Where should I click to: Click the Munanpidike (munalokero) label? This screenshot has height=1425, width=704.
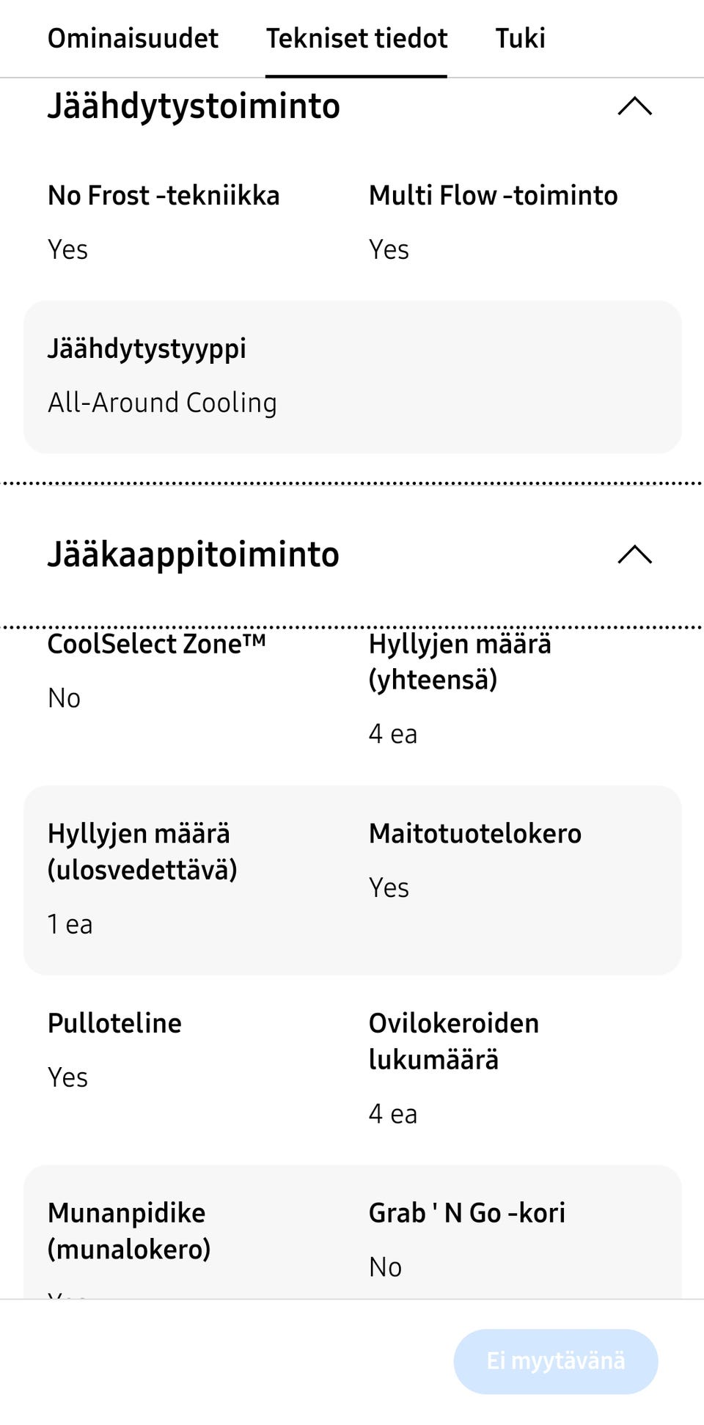(129, 1231)
